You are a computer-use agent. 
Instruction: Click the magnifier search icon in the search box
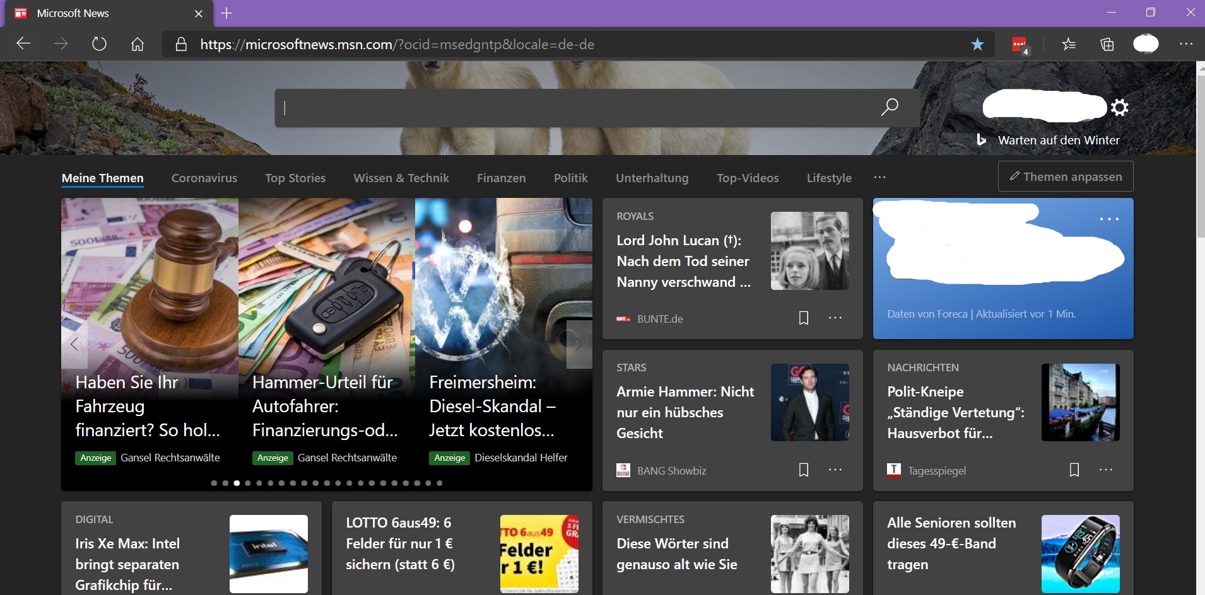click(x=890, y=107)
